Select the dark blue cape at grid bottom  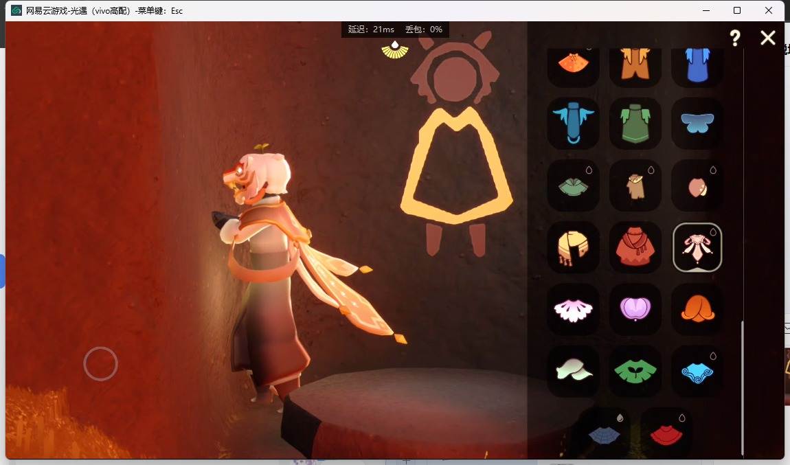click(x=604, y=433)
